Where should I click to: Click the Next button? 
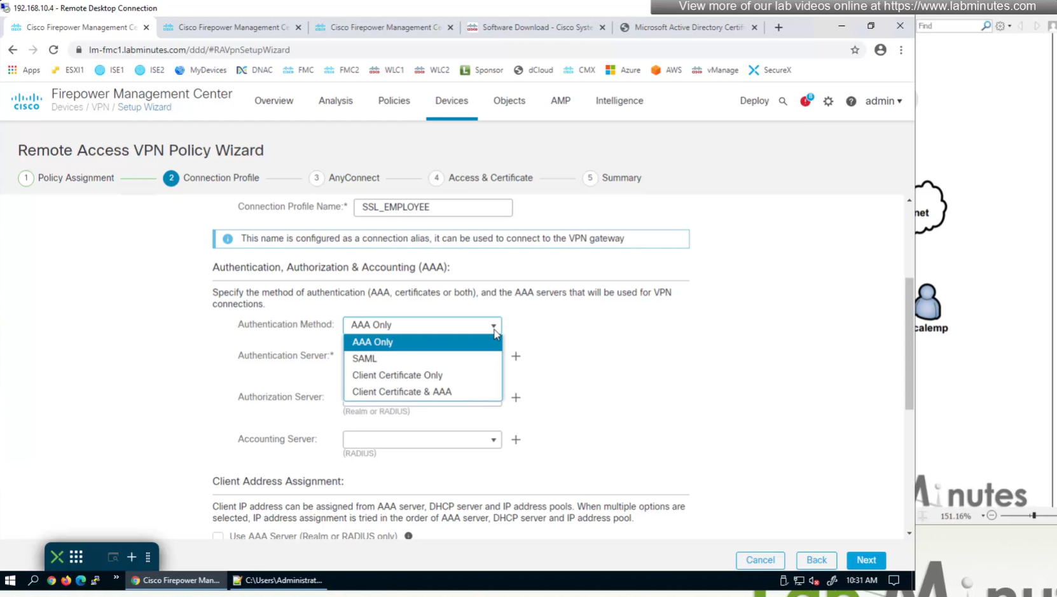[x=866, y=560]
